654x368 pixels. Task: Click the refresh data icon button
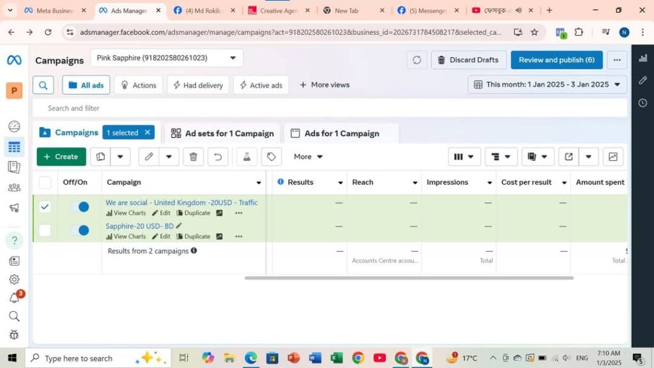[x=416, y=60]
